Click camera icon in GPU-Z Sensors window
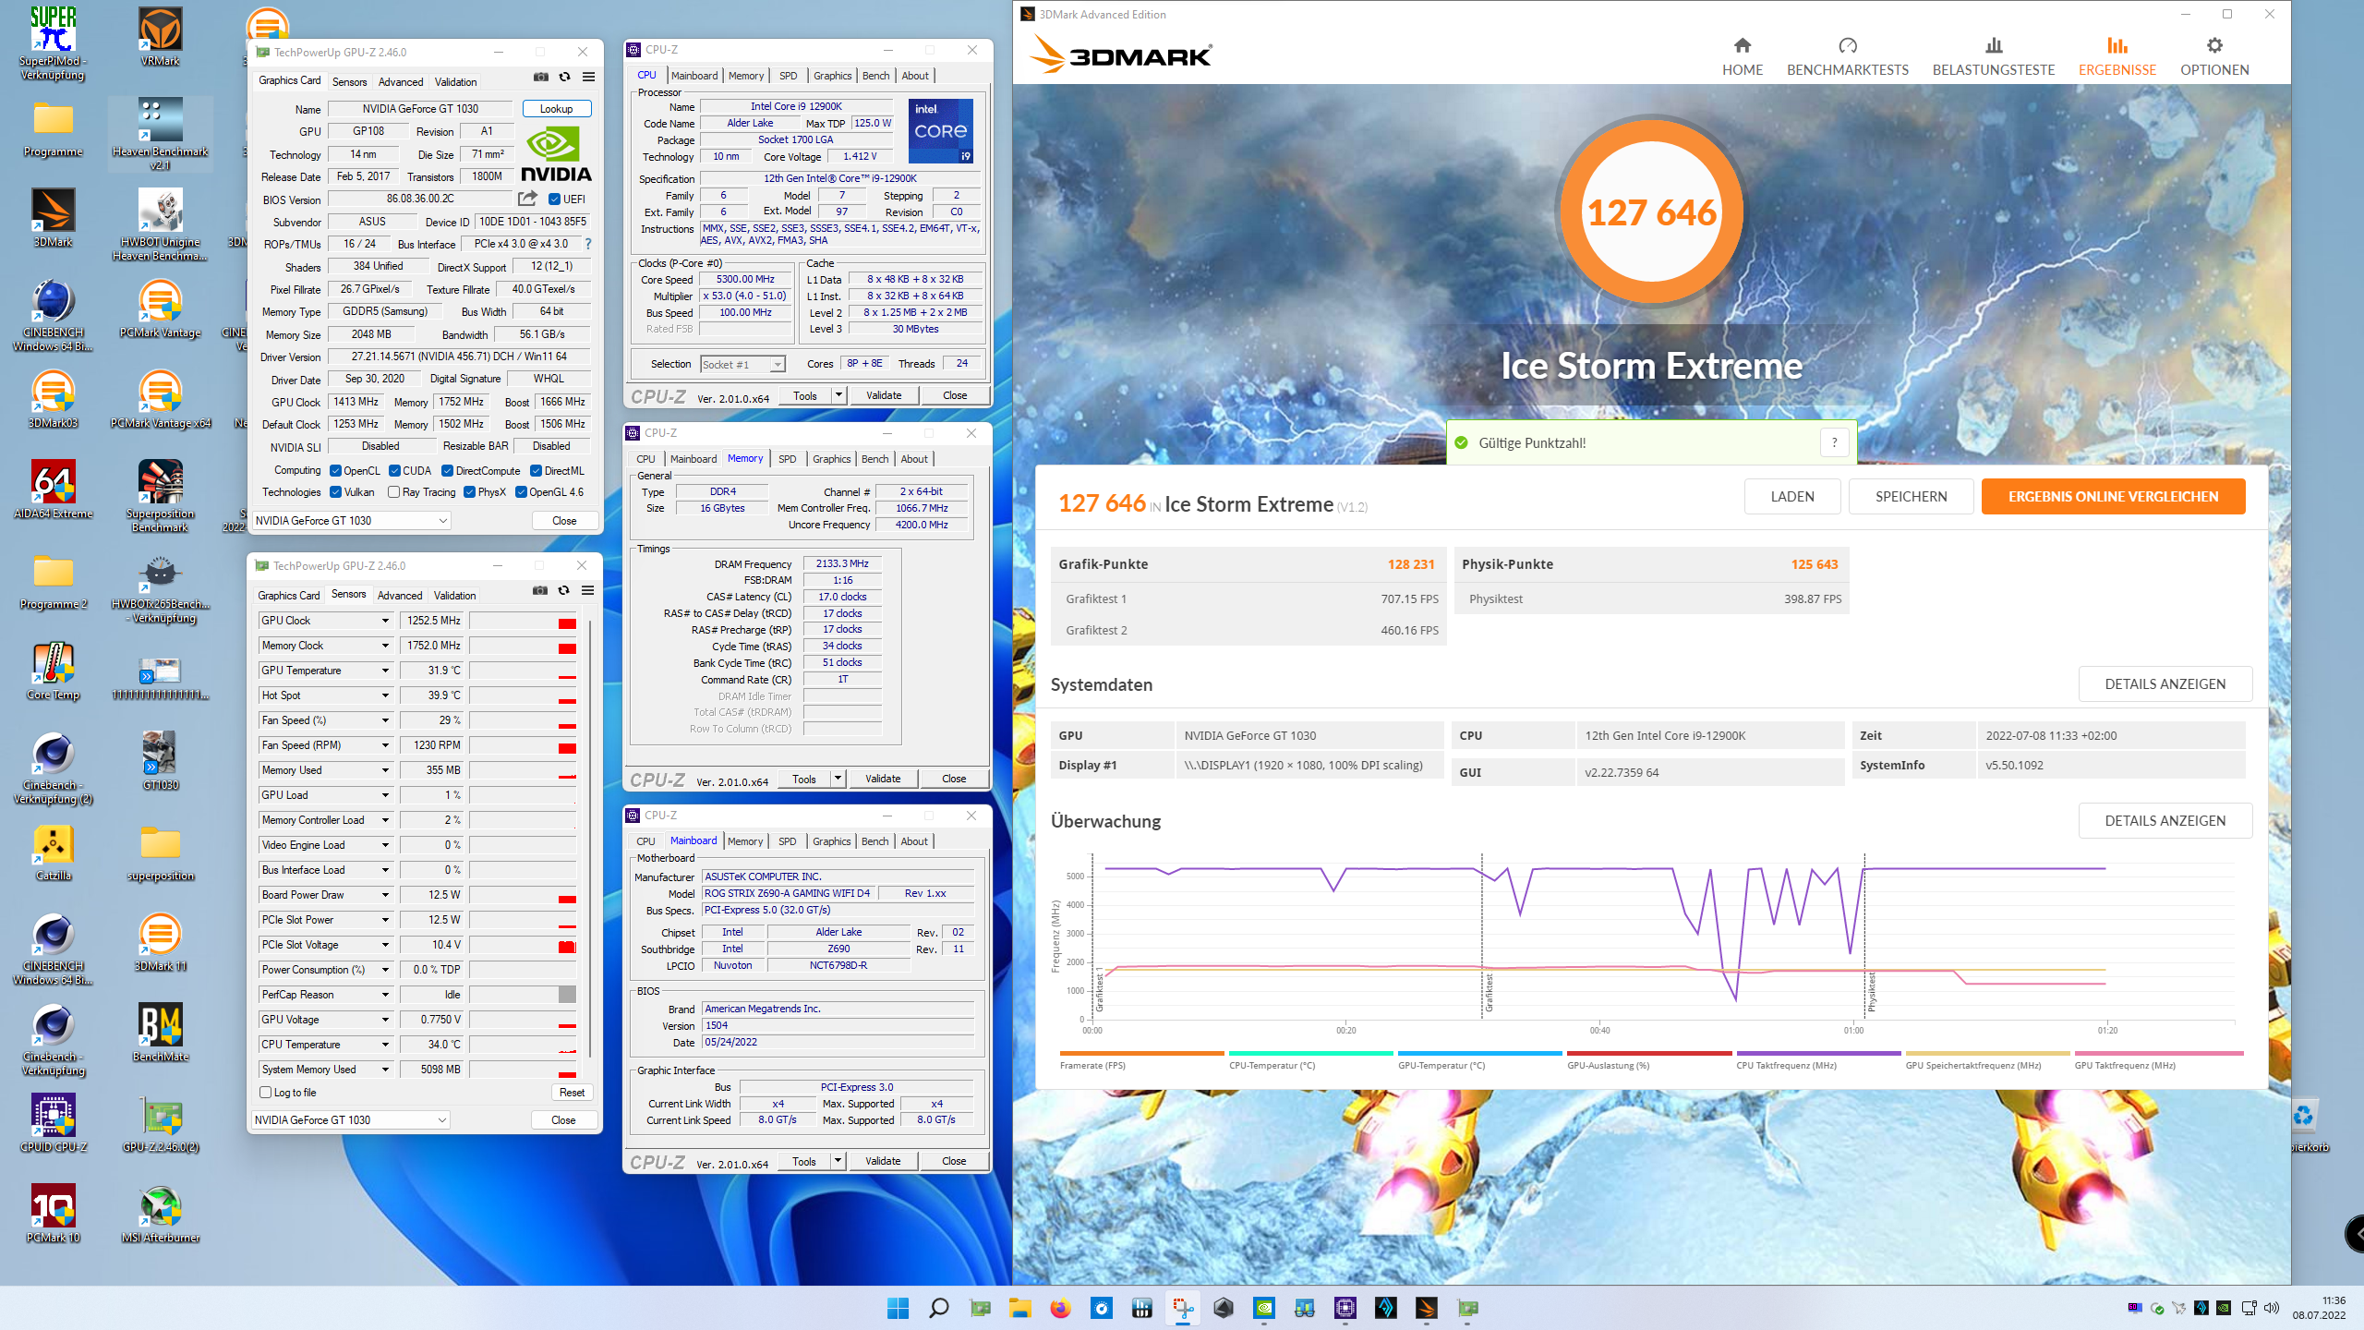This screenshot has width=2364, height=1330. 540,591
